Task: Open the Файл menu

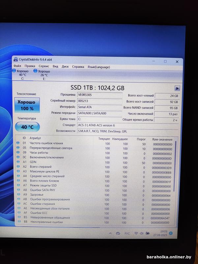Action: pyautogui.click(x=17, y=66)
